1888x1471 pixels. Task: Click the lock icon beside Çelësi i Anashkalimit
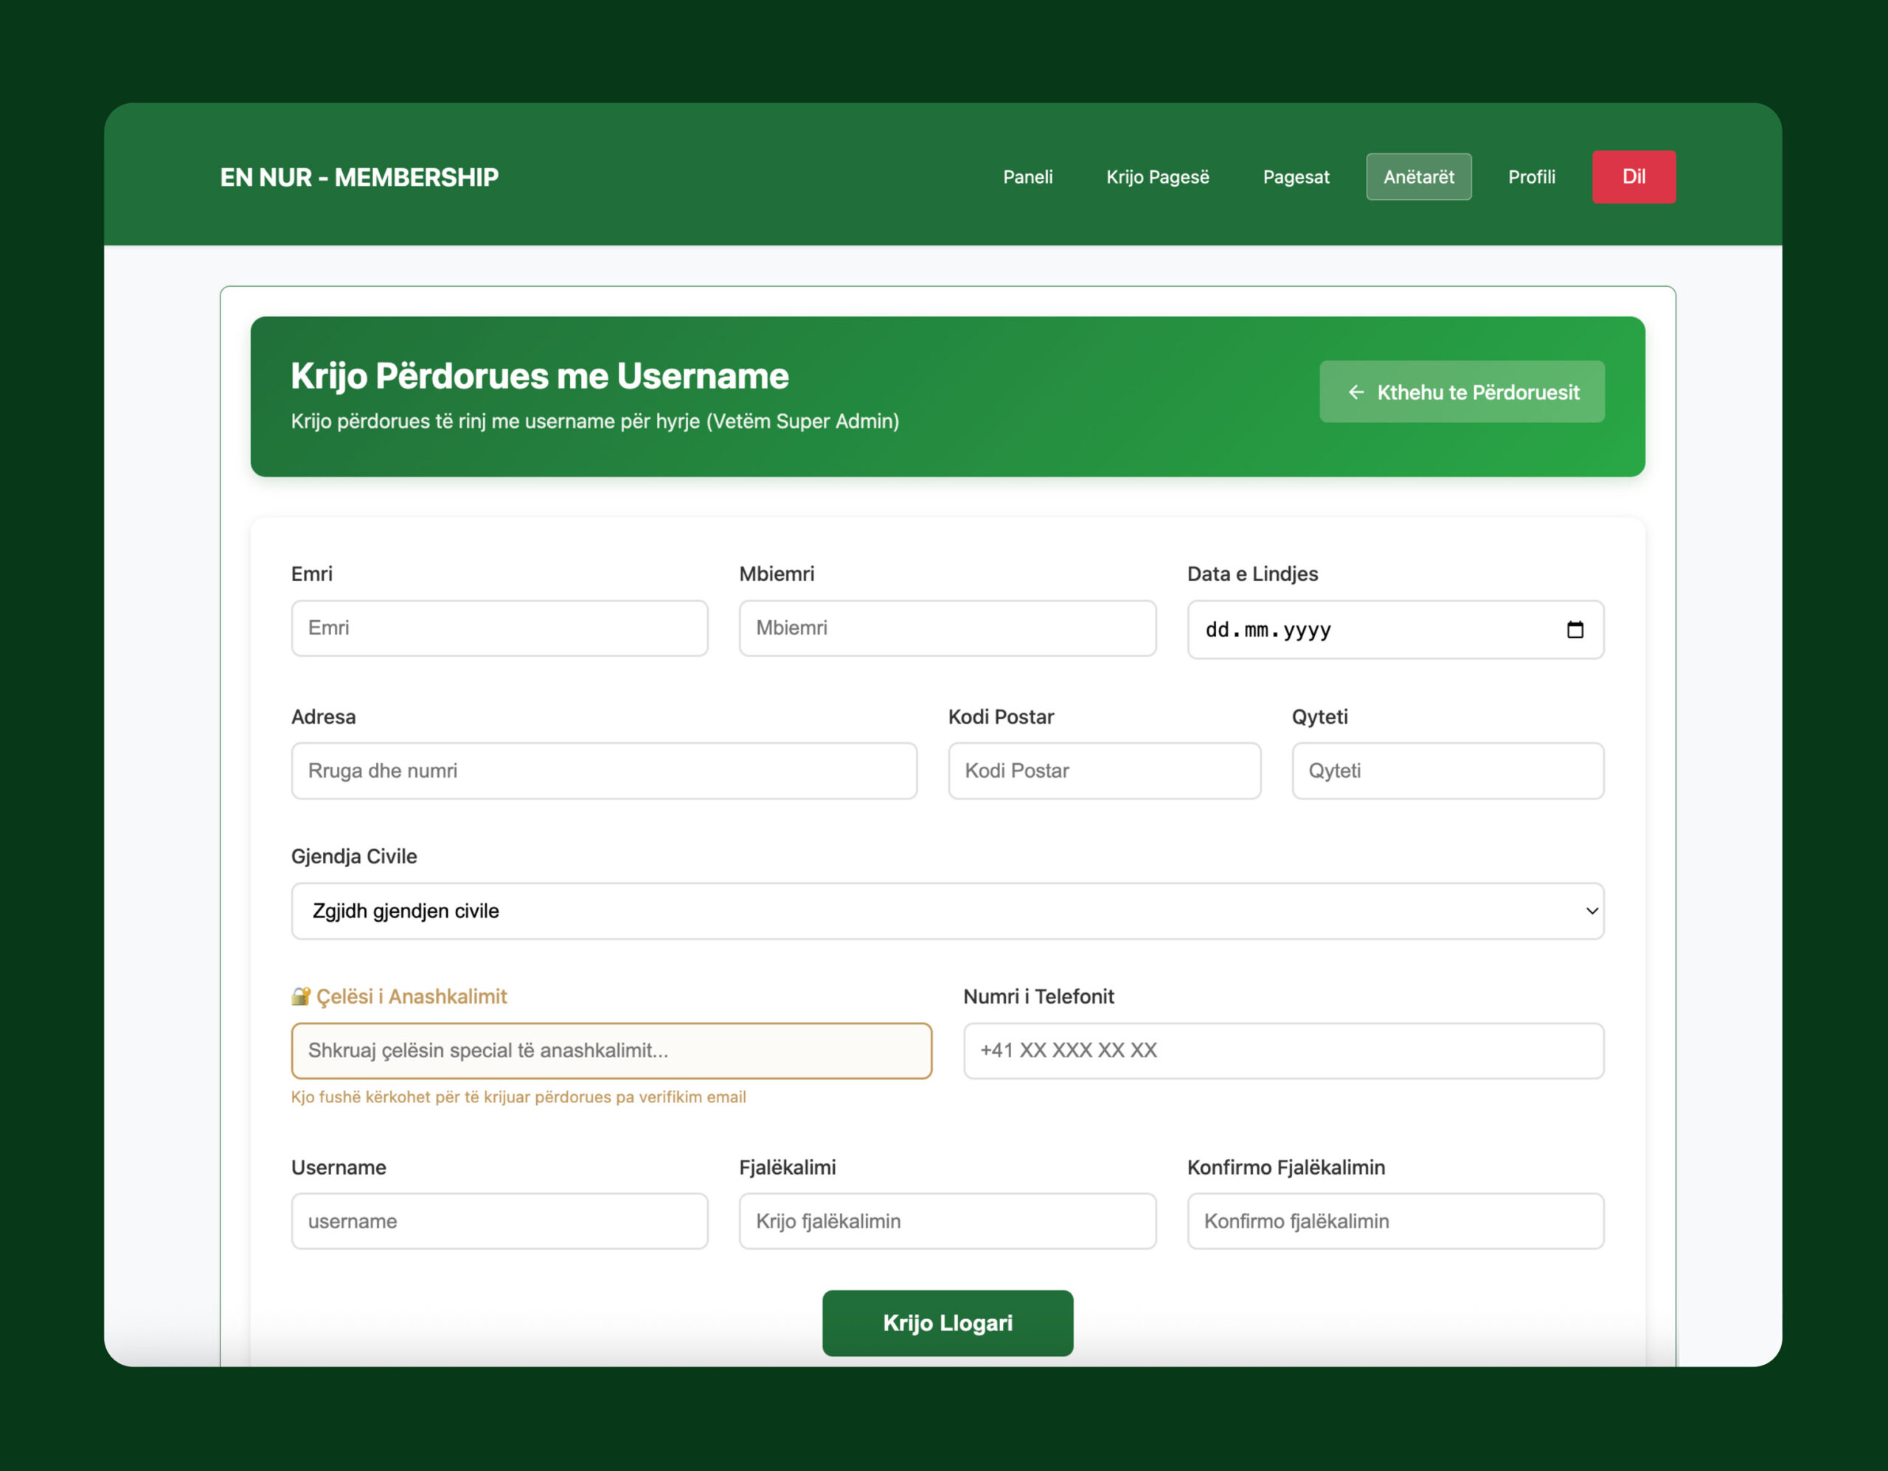click(x=300, y=996)
